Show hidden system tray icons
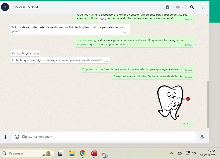The image size is (220, 159). (171, 153)
